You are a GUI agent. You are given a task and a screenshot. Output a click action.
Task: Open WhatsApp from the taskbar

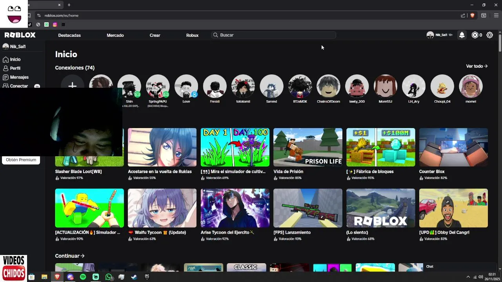(x=109, y=277)
